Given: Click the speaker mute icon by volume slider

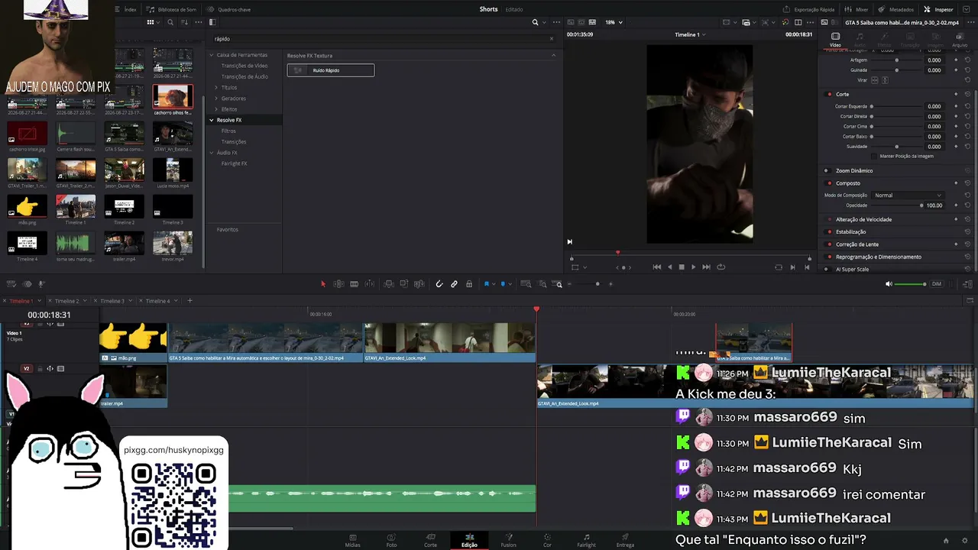Looking at the screenshot, I should [889, 284].
